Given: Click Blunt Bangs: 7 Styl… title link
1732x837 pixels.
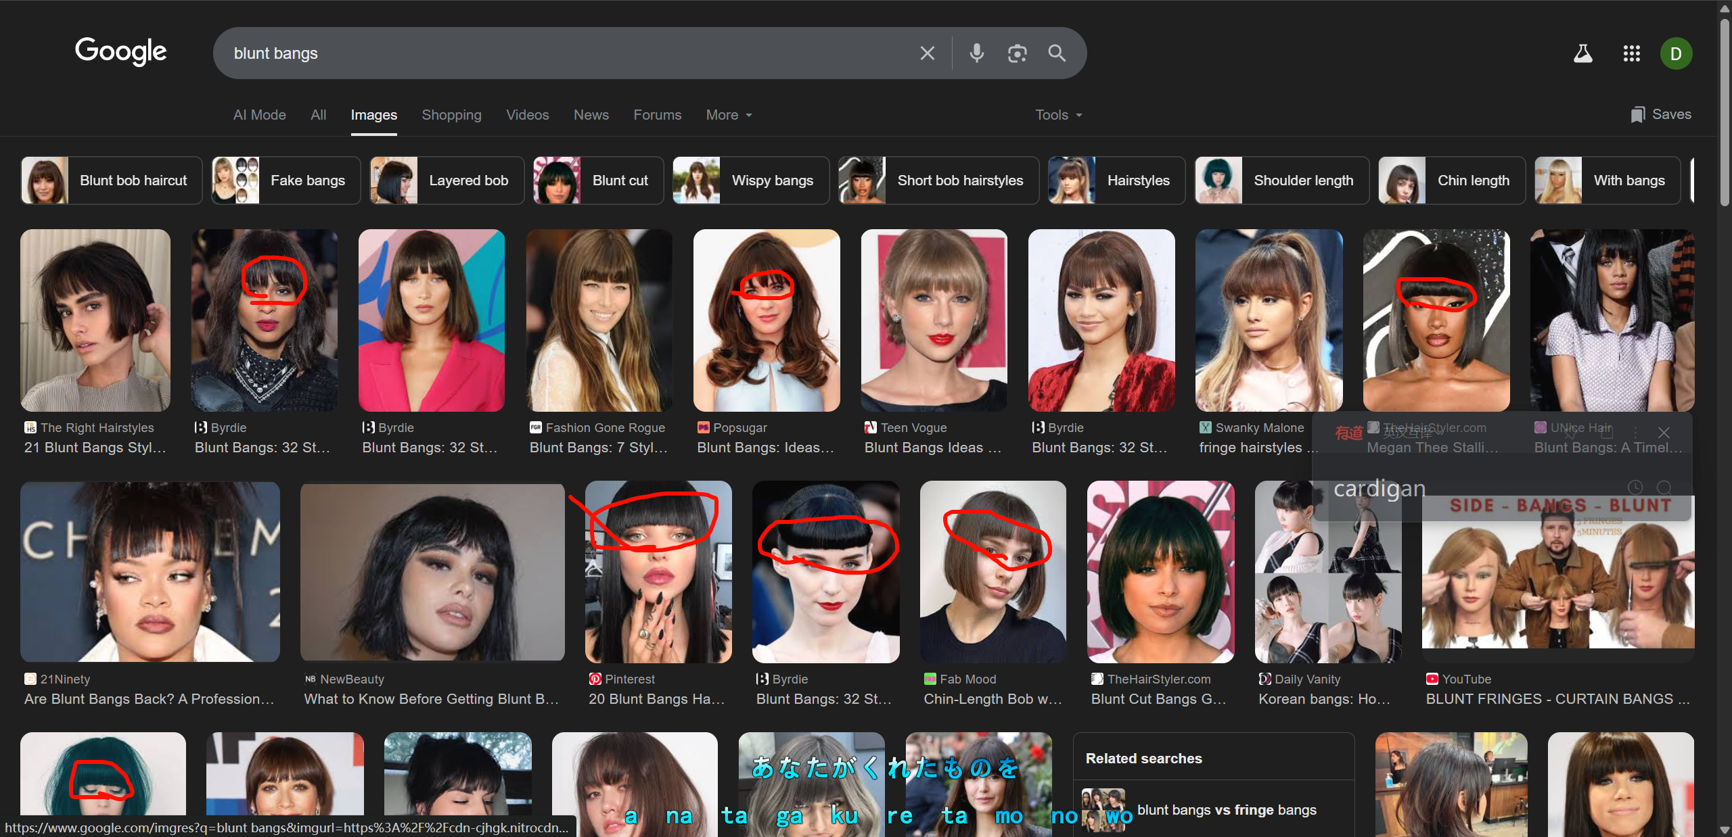Looking at the screenshot, I should 598,448.
